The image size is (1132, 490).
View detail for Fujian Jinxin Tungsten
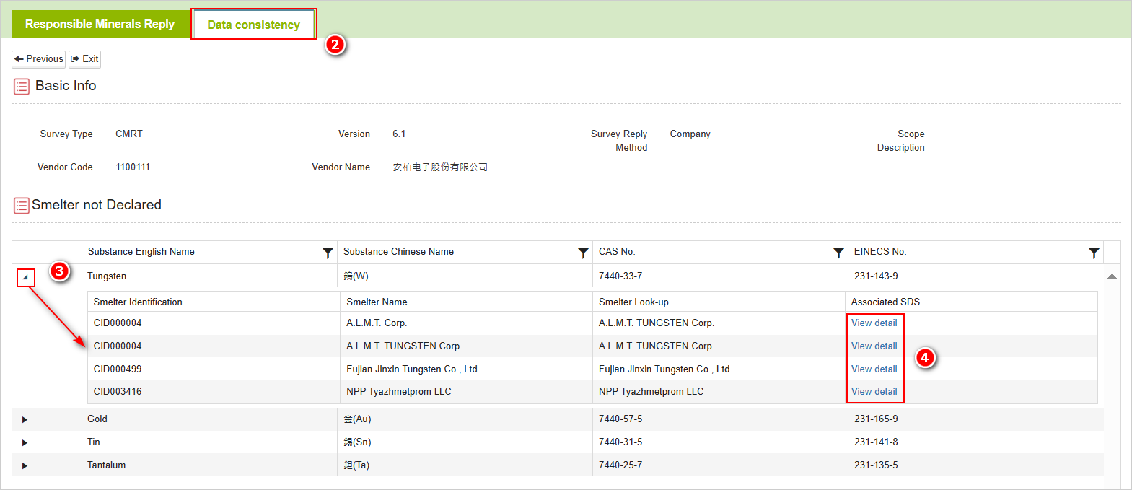(874, 369)
